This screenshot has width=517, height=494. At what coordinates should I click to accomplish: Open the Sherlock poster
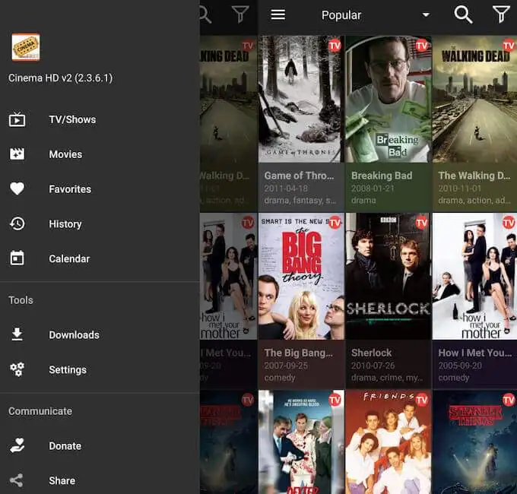[388, 276]
